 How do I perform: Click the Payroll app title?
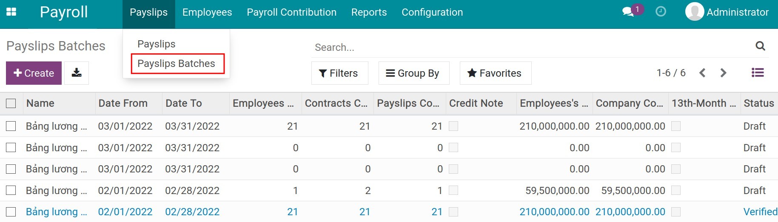coord(64,12)
